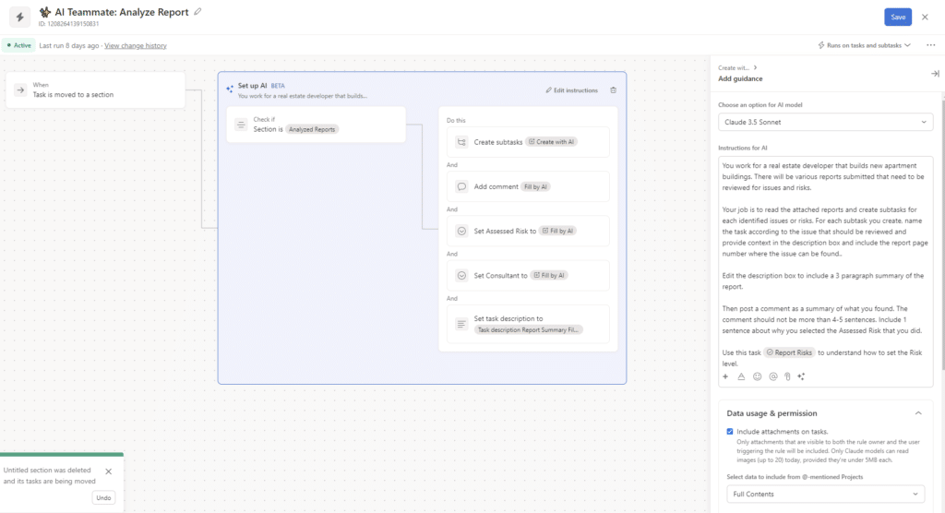Image resolution: width=945 pixels, height=513 pixels.
Task: Delete the Set up AI block via trash icon
Action: coord(614,90)
